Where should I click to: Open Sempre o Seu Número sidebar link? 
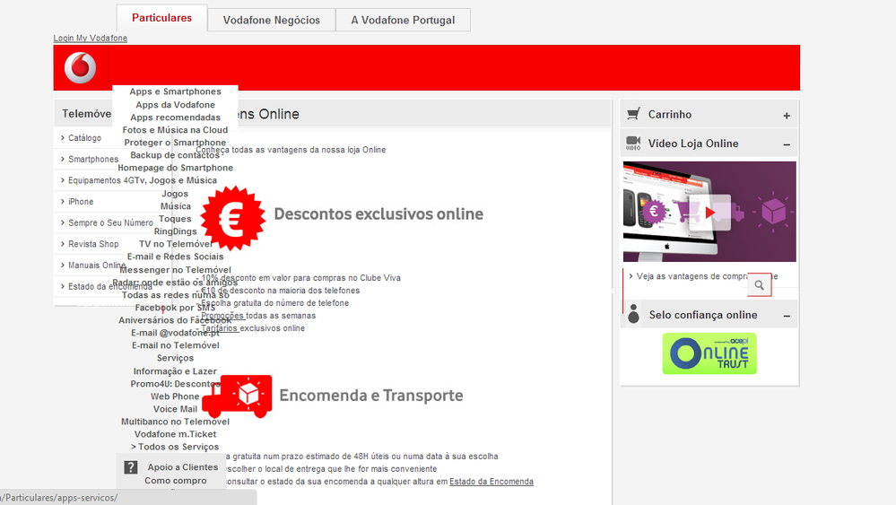pos(110,222)
